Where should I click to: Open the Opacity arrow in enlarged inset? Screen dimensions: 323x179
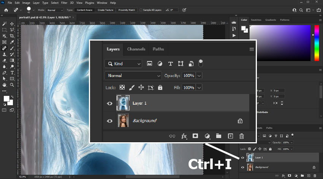(199, 75)
